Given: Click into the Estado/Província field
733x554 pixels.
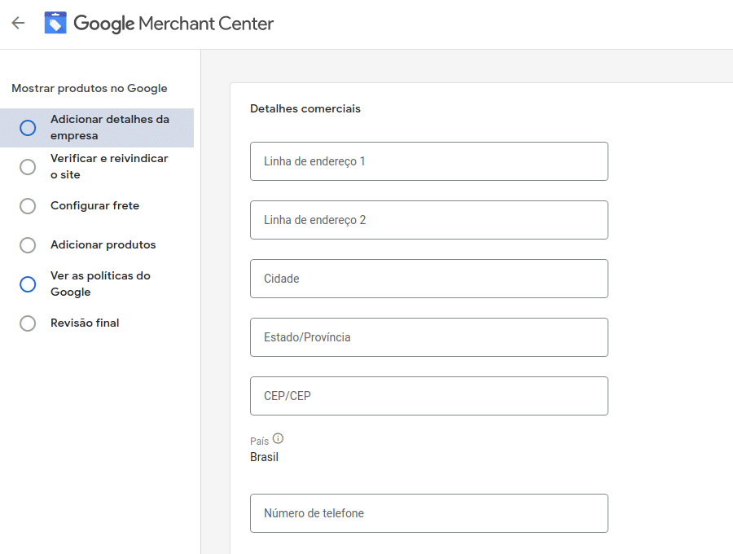Looking at the screenshot, I should pyautogui.click(x=429, y=337).
